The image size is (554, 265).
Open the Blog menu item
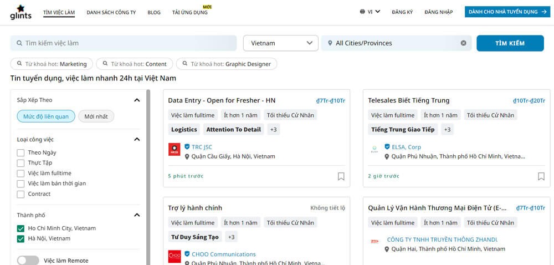(154, 12)
